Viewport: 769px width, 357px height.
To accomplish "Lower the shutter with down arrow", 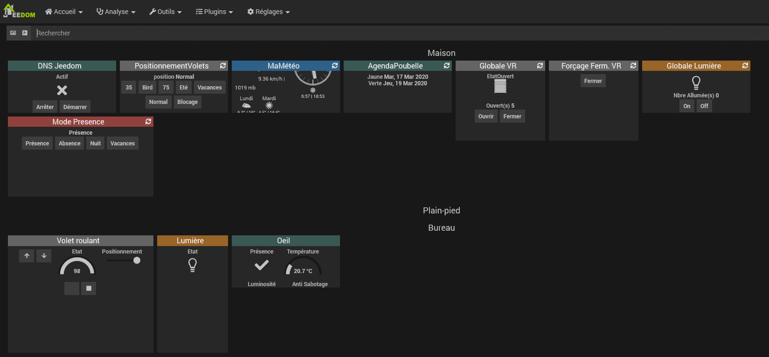I will 44,256.
